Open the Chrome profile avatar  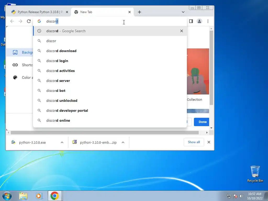coord(199,21)
